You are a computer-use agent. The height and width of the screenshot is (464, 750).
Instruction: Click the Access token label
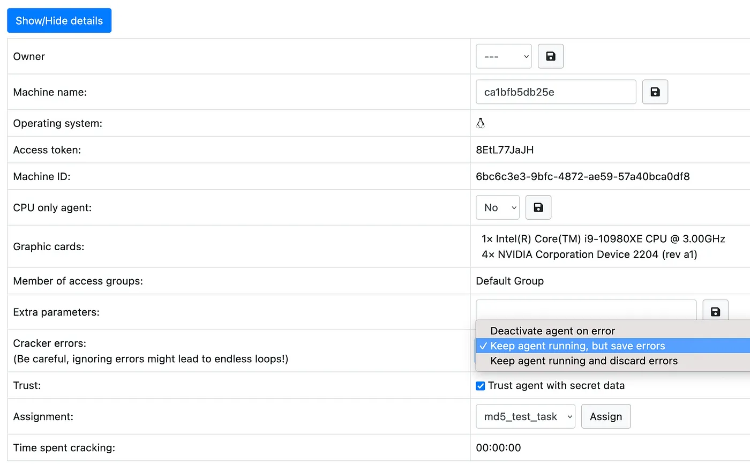(x=47, y=150)
